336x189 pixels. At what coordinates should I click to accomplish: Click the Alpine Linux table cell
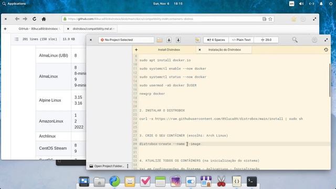coord(54,100)
